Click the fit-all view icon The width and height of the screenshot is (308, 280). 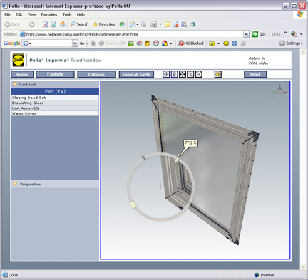tap(183, 74)
